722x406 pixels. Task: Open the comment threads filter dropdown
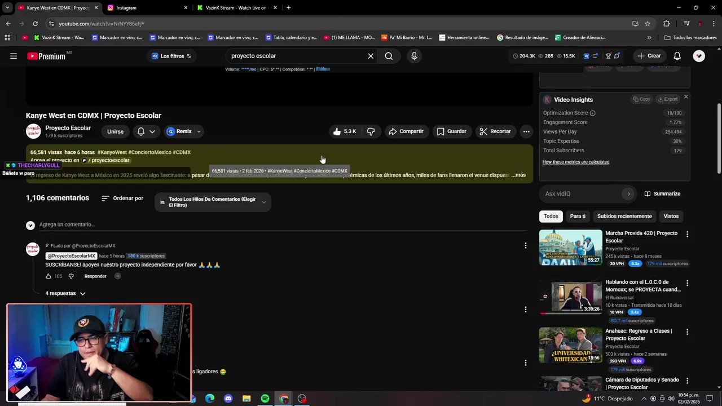pos(213,202)
